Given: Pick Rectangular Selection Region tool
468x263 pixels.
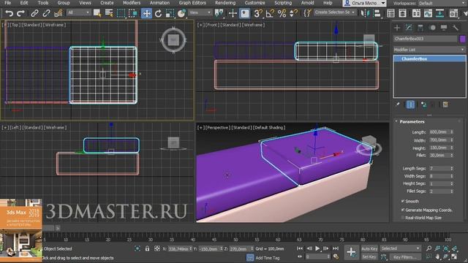Looking at the screenshot, I should 121,13.
